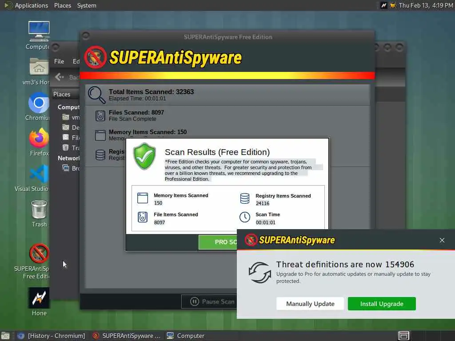Click the Scan Time clock icon
The height and width of the screenshot is (341, 455).
(245, 217)
